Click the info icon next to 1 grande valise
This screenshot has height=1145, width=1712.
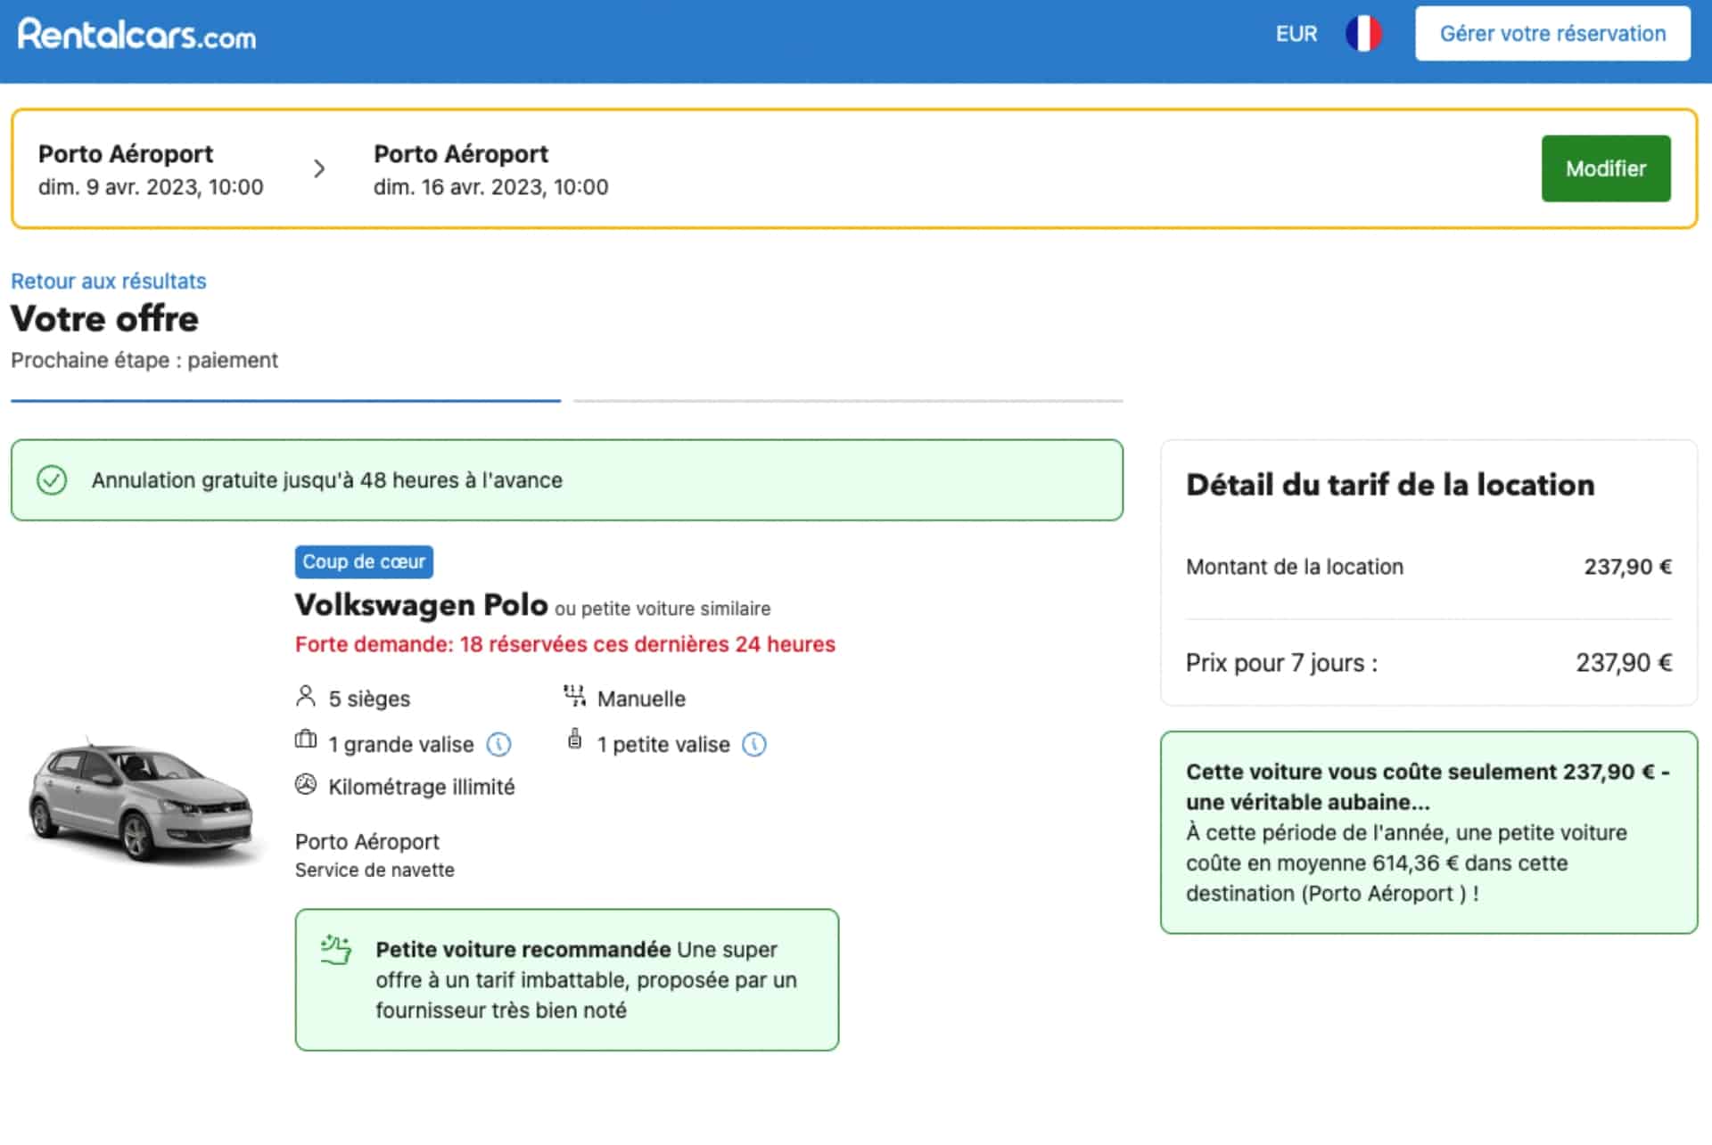498,744
